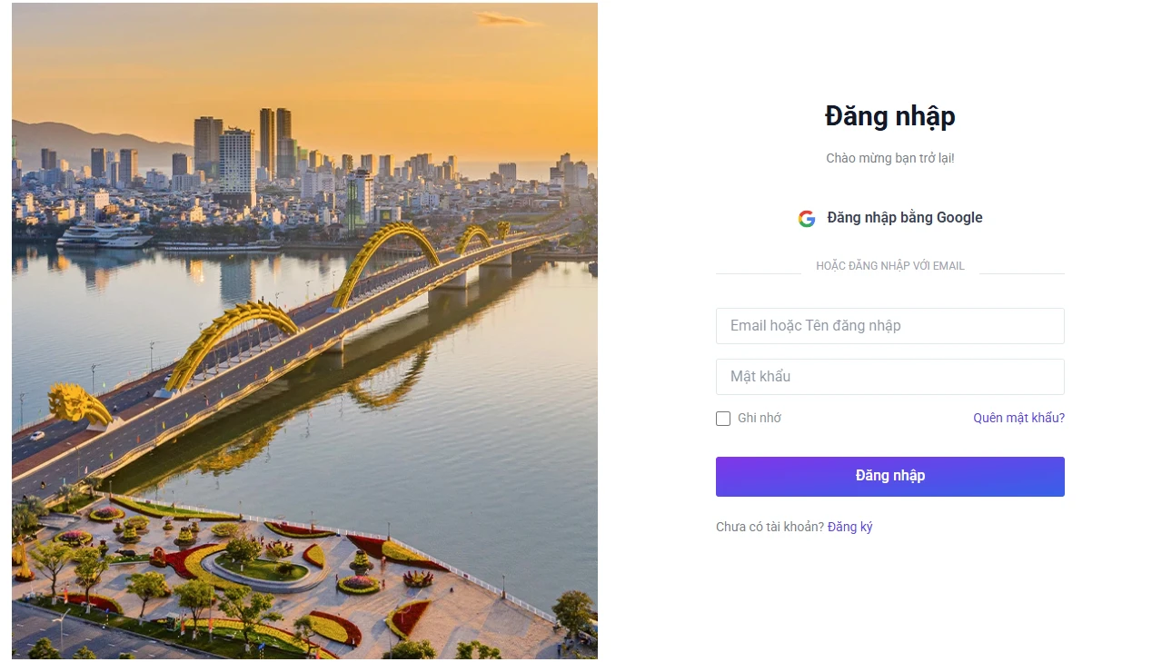The image size is (1162, 662).
Task: Click the white yacht on the river
Action: [x=104, y=235]
